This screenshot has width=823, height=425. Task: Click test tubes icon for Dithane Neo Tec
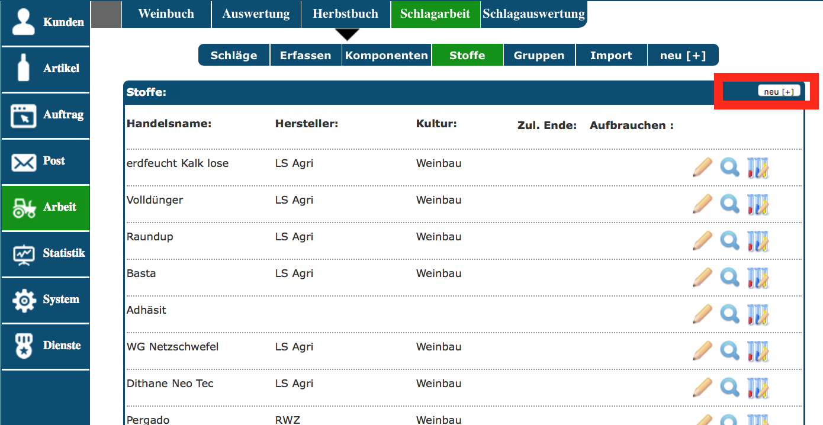click(757, 388)
